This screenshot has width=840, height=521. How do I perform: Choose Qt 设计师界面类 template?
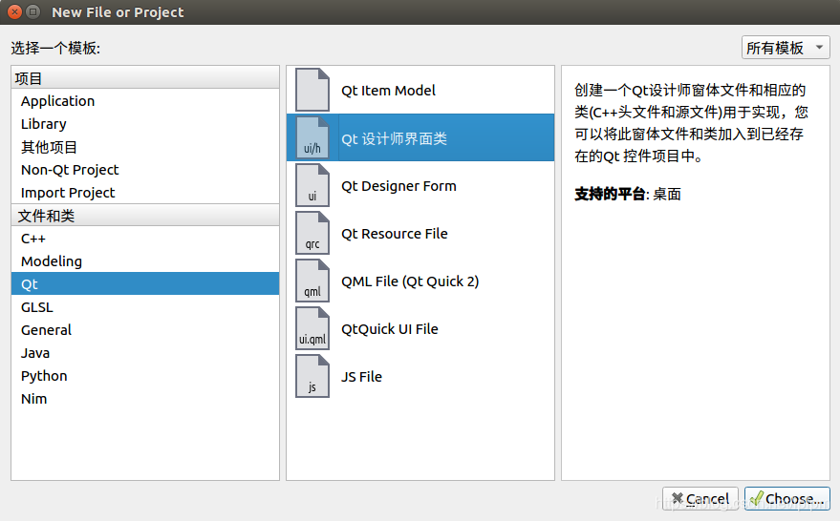coord(420,137)
